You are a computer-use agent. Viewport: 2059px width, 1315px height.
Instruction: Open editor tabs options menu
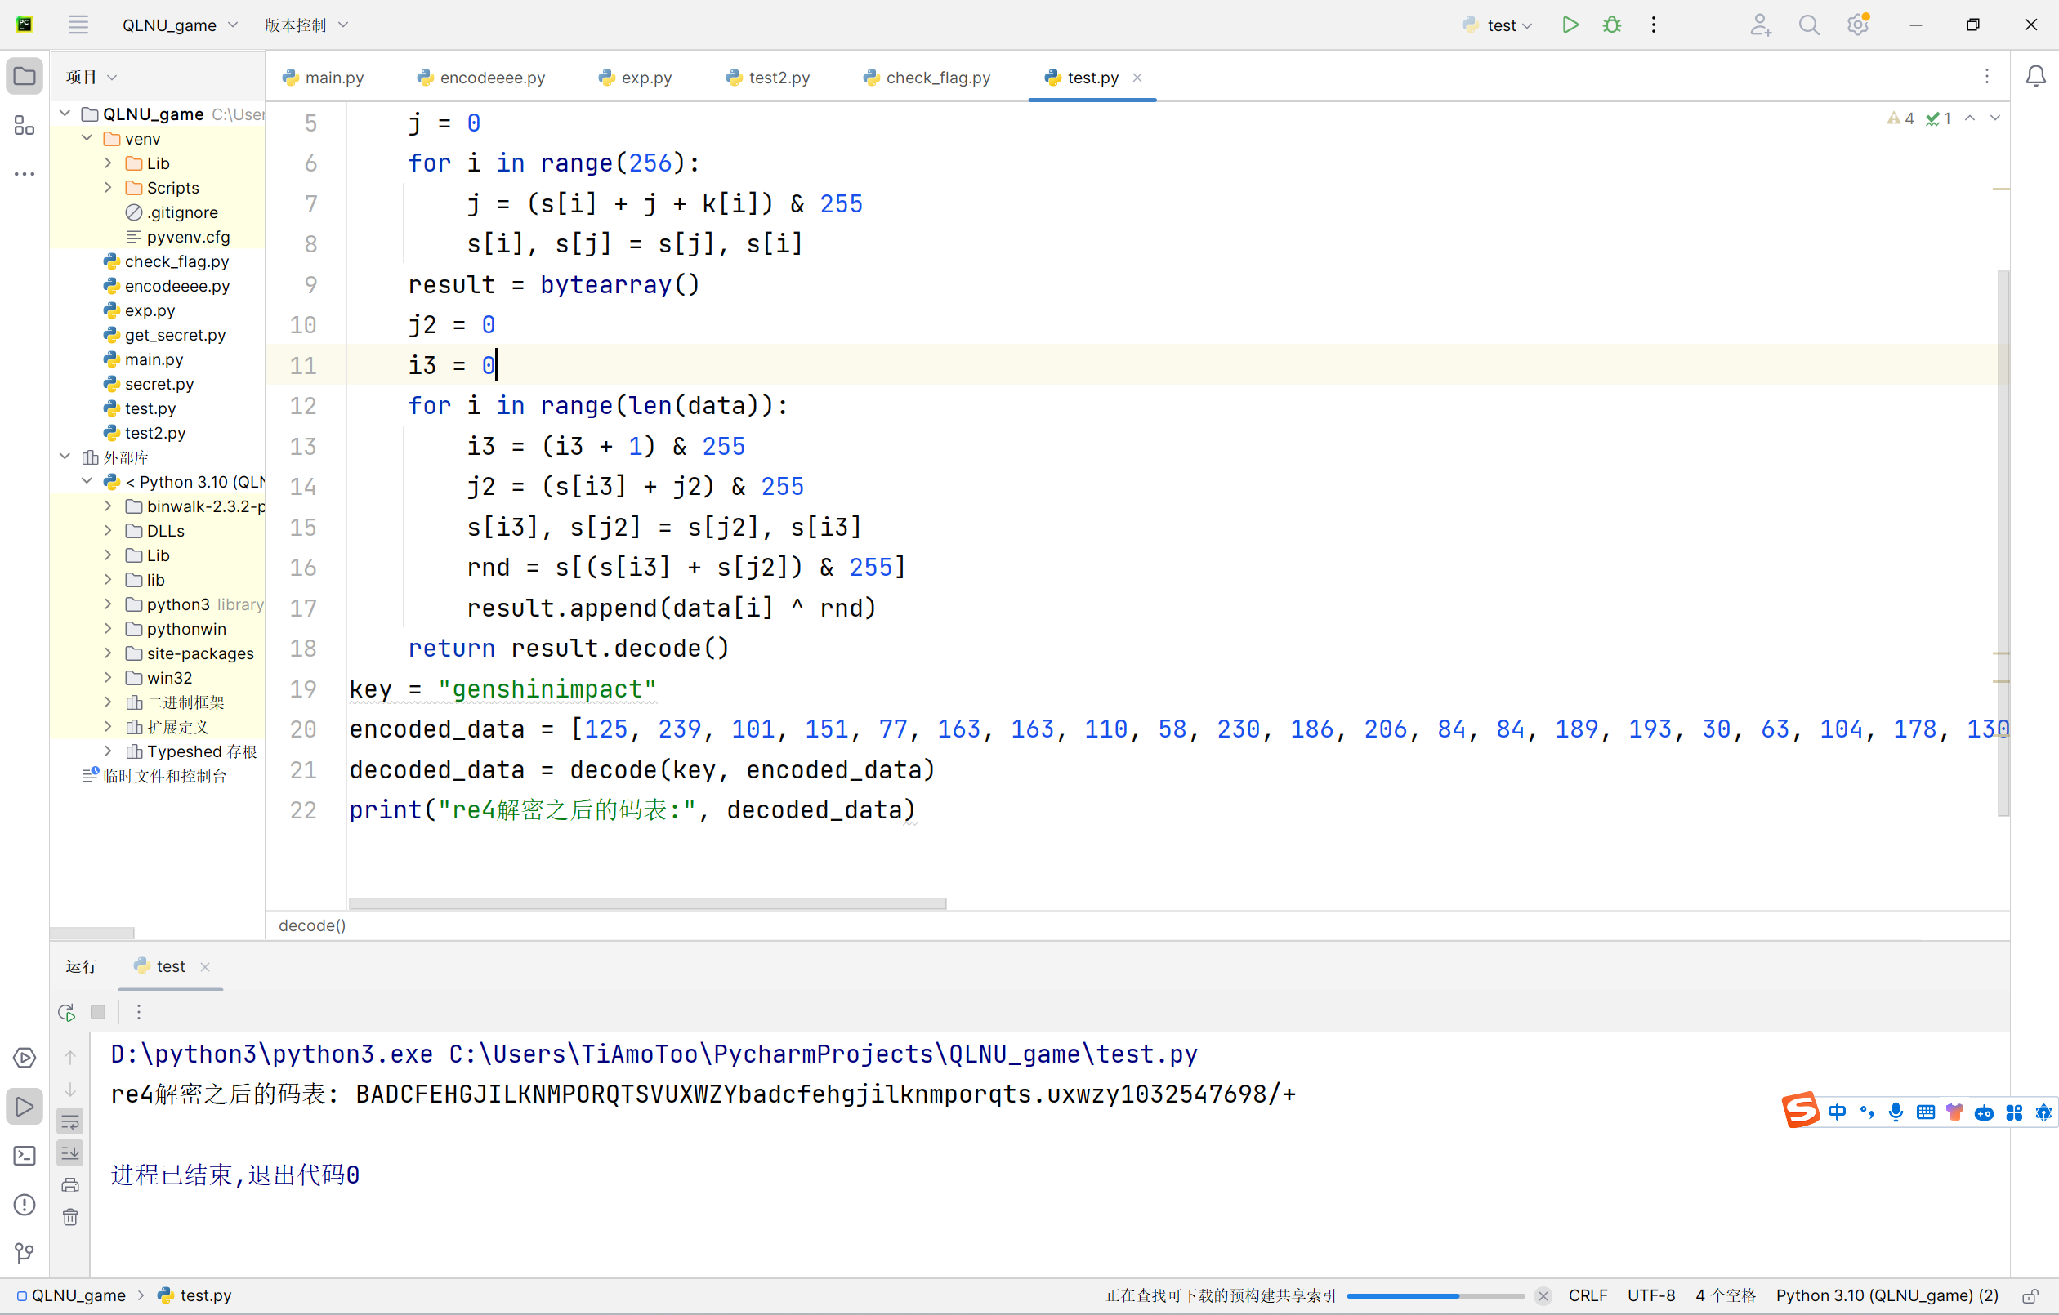tap(1986, 77)
